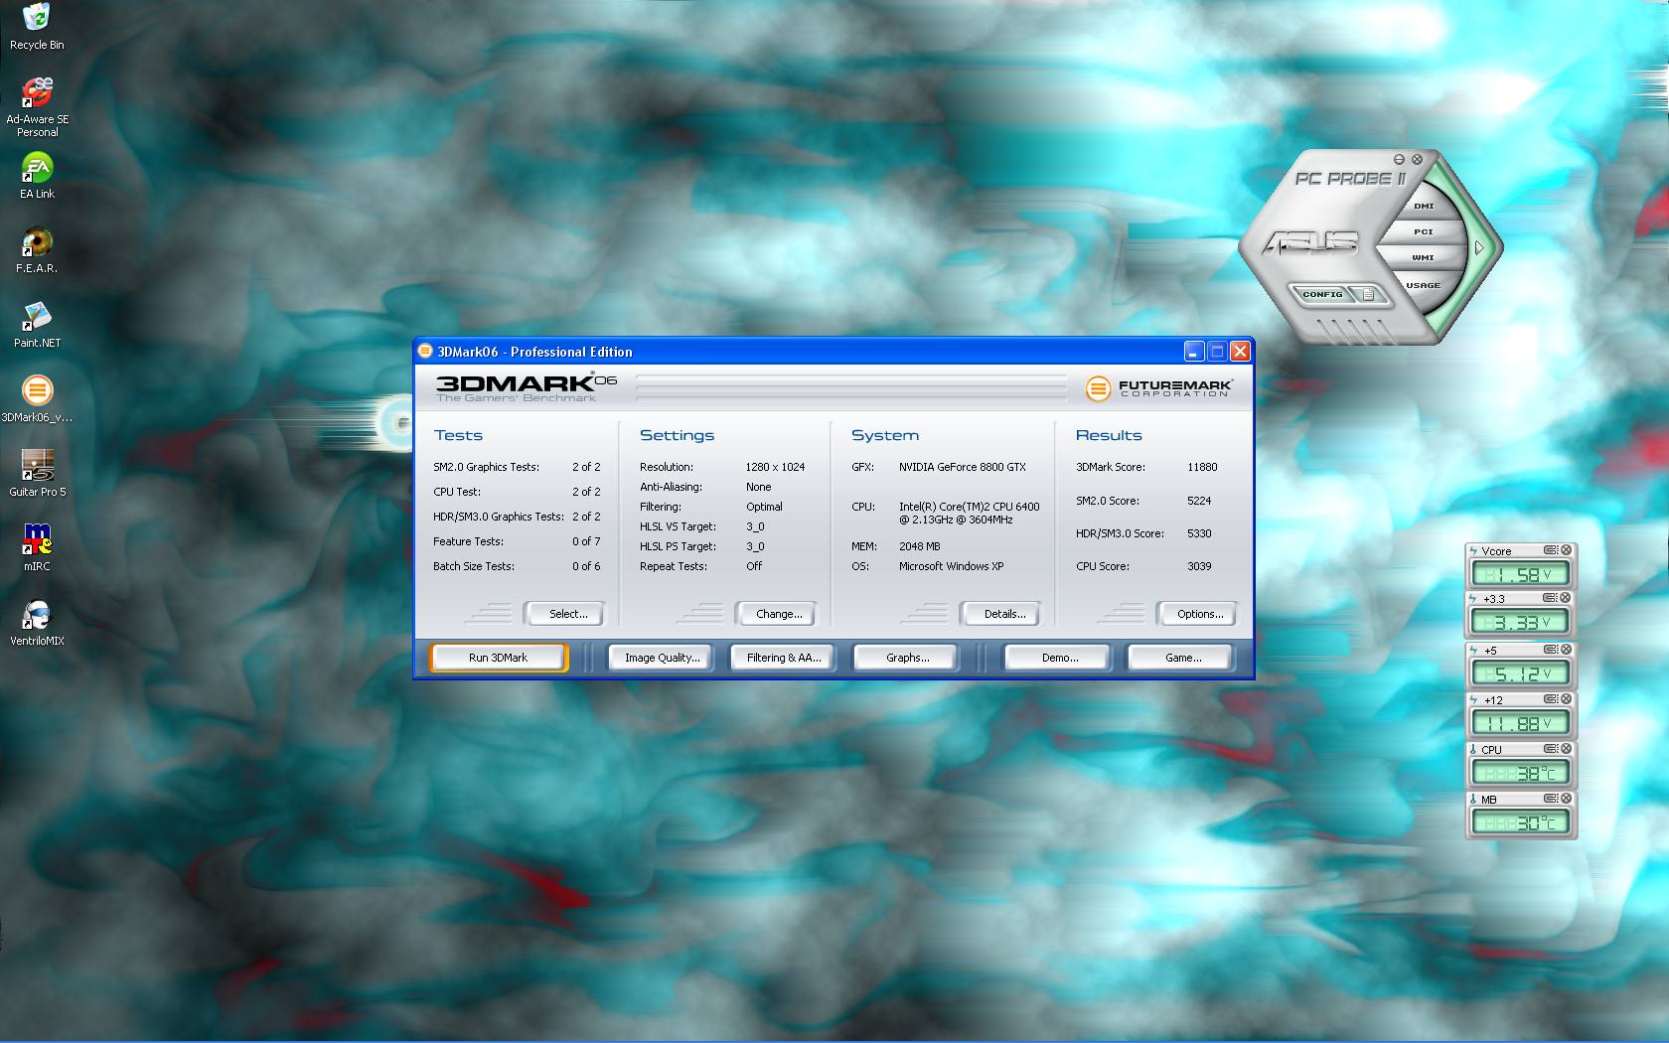Close the Vcore voltage sensor panel
This screenshot has height=1043, width=1669.
tap(1566, 549)
